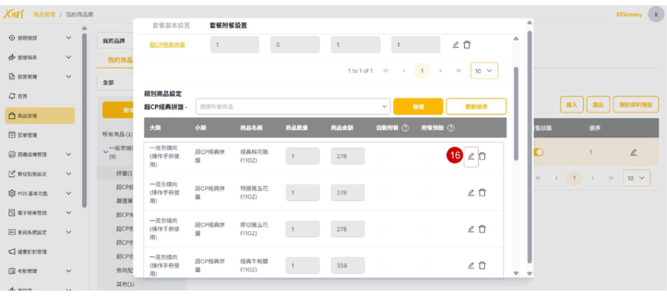The height and width of the screenshot is (296, 667).
Task: Toggle the sale status switch in background table
Action: [x=539, y=152]
